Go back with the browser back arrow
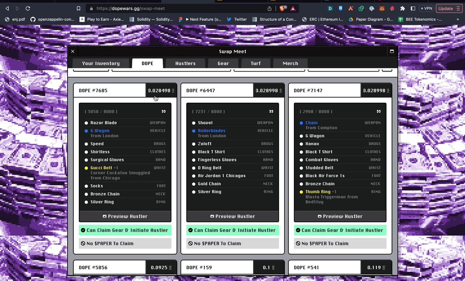Viewport: 465px width, 281px height. pos(7,8)
